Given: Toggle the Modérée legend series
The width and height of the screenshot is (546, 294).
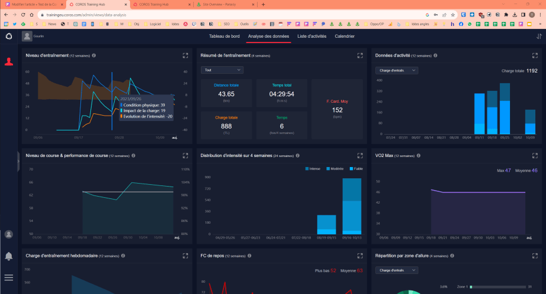Looking at the screenshot, I should (x=335, y=169).
